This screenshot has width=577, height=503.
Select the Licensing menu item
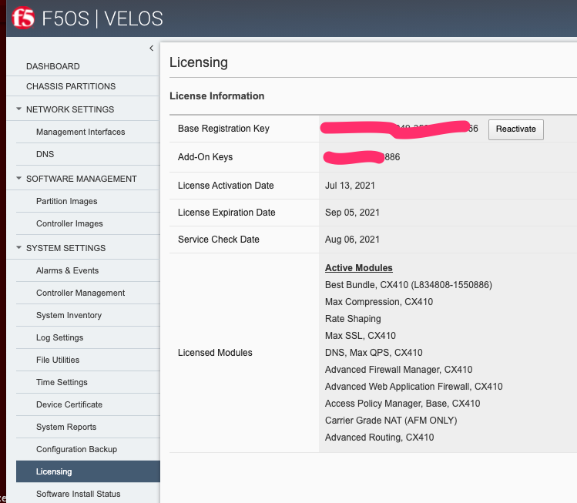click(88, 471)
